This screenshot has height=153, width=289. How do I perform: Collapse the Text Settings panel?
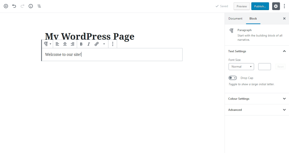click(257, 51)
